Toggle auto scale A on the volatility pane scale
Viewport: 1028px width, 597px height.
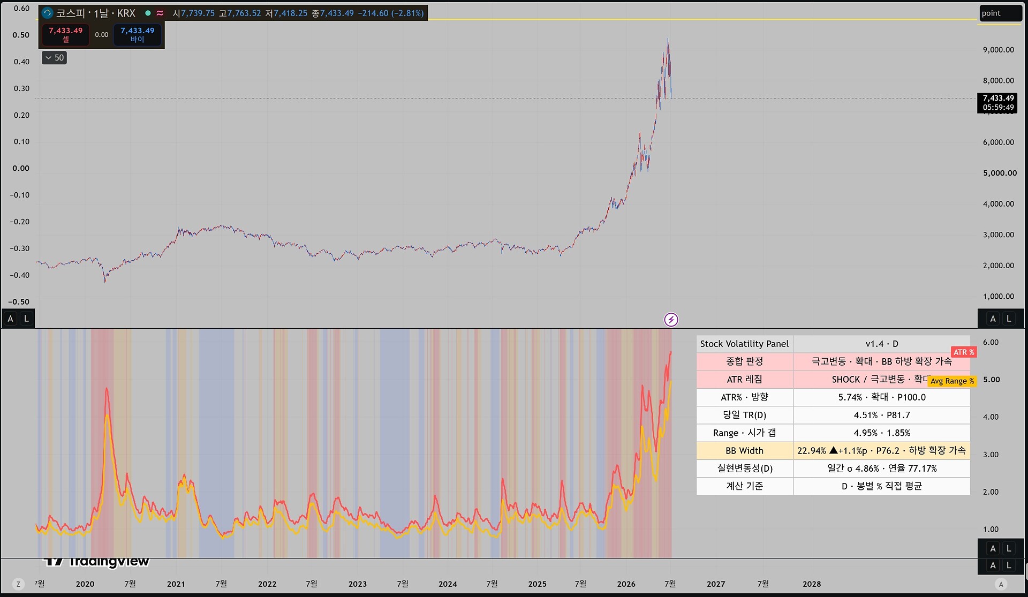point(993,548)
